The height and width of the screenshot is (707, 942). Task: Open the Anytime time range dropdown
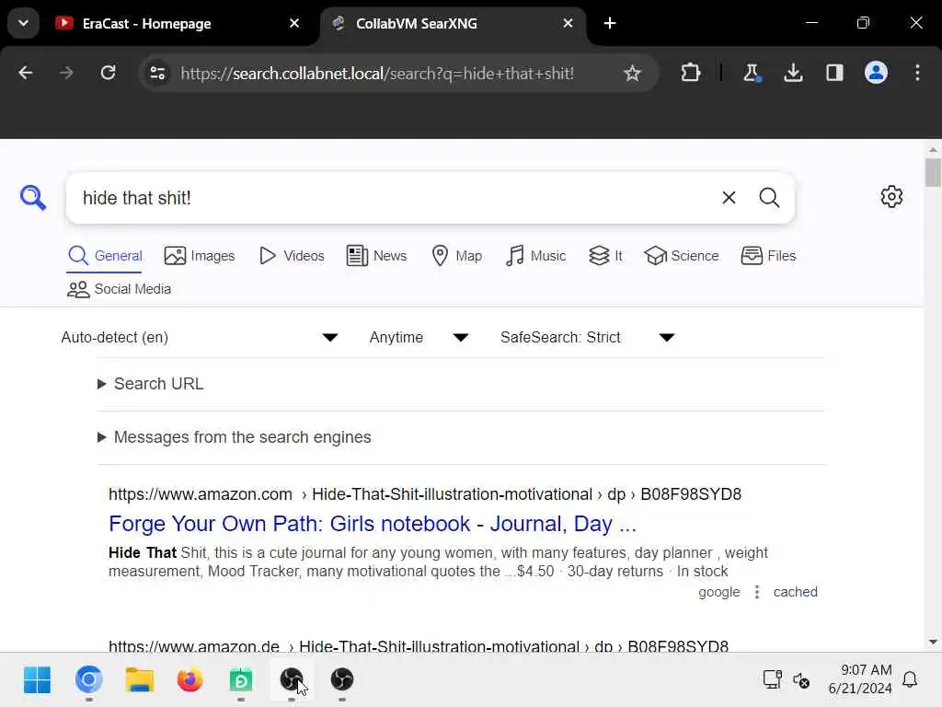point(419,337)
